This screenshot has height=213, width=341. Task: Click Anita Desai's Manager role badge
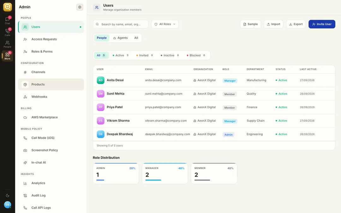pos(230,81)
